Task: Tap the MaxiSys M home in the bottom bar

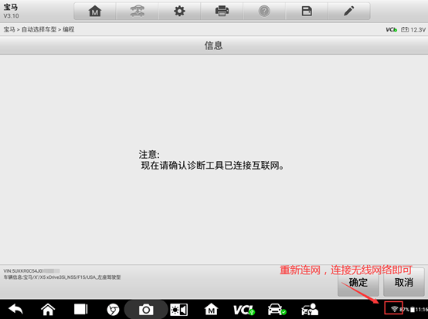Action: (211, 310)
